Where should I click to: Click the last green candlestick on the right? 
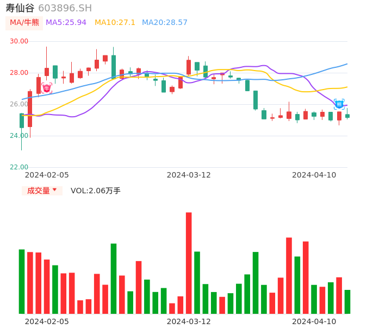point(347,116)
